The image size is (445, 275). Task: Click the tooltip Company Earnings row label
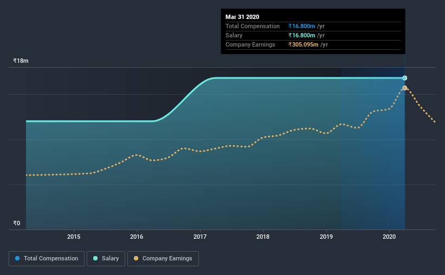click(x=250, y=44)
